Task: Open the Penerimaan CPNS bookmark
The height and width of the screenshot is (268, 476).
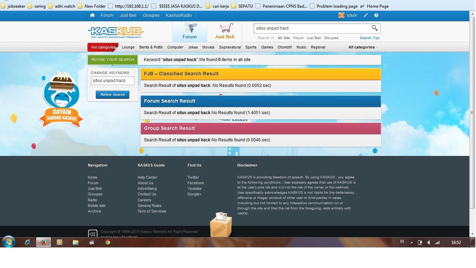Action: [282, 6]
